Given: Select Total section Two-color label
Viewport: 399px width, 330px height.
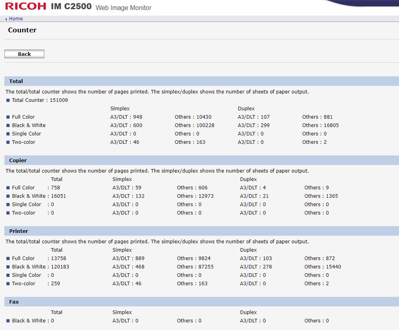Looking at the screenshot, I should pos(24,142).
